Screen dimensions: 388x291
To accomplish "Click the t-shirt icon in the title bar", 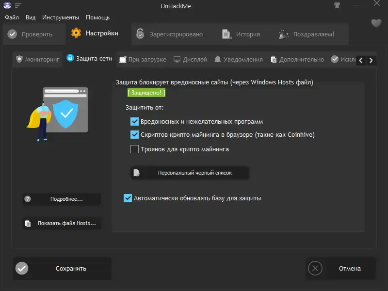I will coord(338,5).
